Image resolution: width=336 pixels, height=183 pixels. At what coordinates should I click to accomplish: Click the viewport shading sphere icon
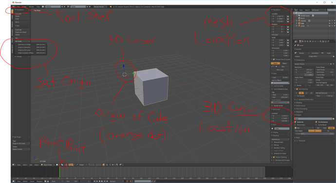(x=57, y=165)
